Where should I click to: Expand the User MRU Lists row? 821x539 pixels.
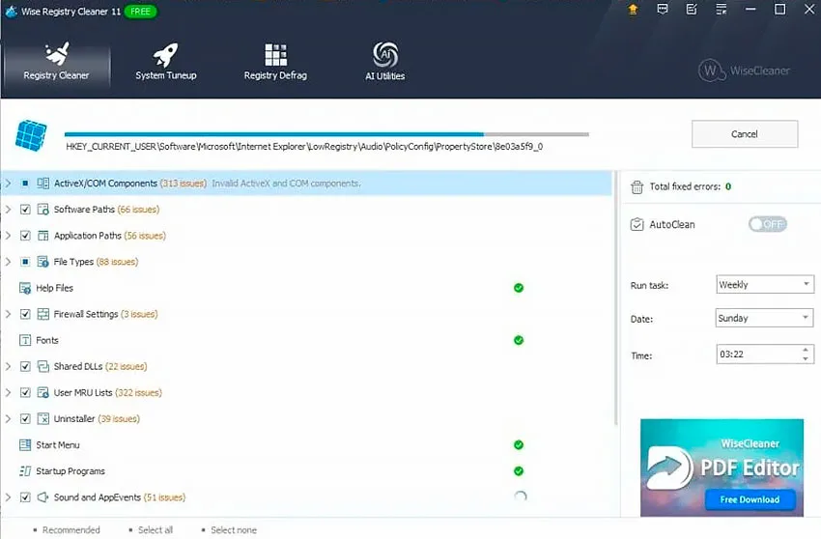9,393
